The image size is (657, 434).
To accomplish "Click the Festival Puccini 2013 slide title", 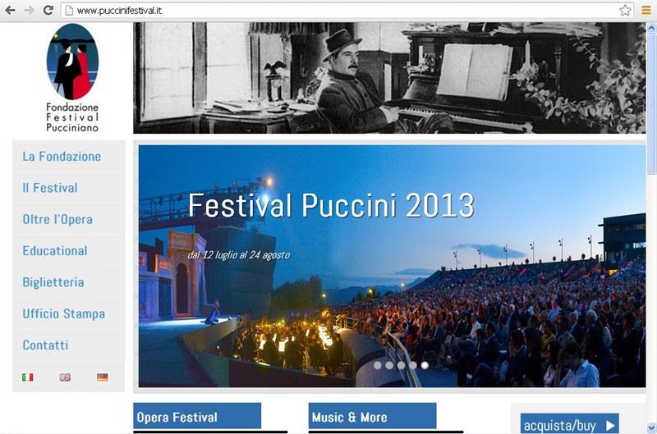I will pos(331,205).
